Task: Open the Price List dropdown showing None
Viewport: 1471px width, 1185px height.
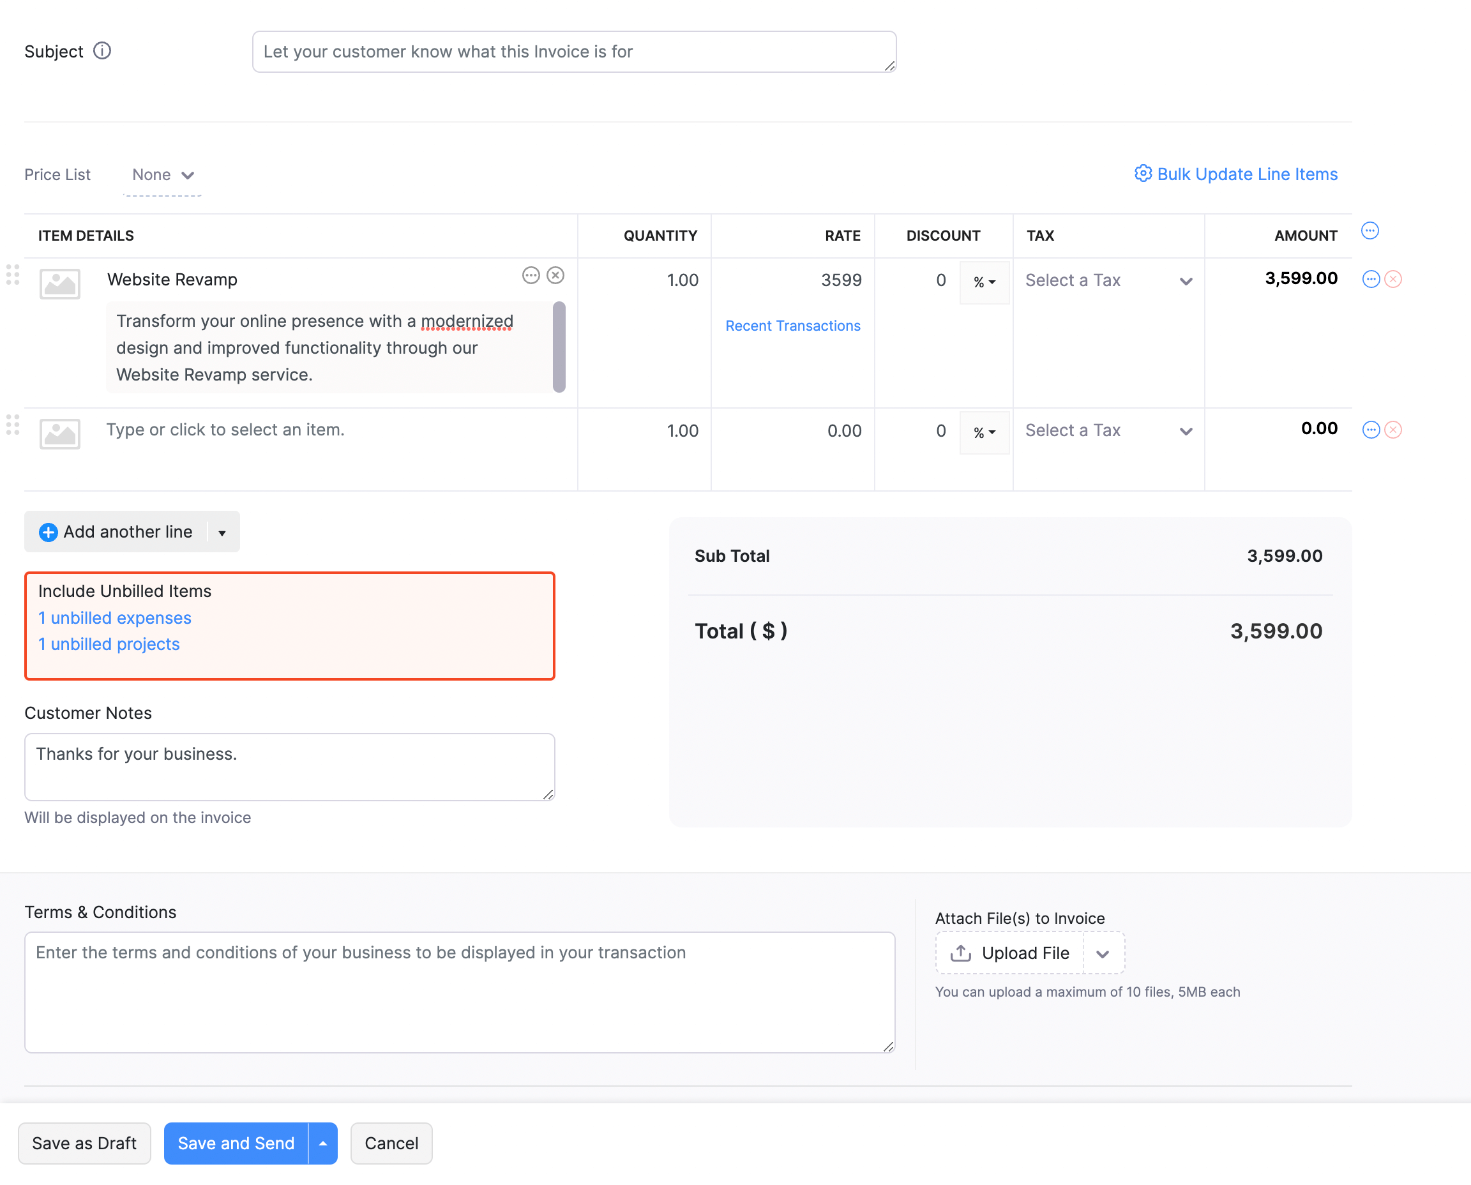Action: coord(162,175)
